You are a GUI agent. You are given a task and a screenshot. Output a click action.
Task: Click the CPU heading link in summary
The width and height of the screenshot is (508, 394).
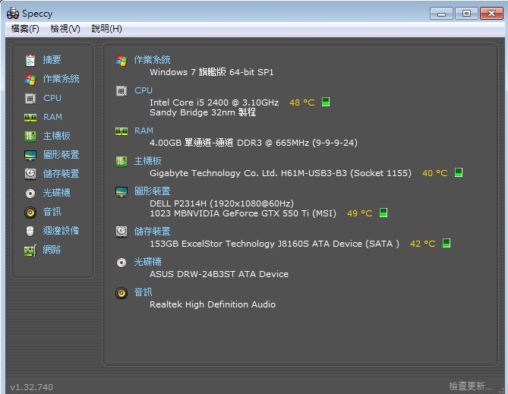click(144, 90)
